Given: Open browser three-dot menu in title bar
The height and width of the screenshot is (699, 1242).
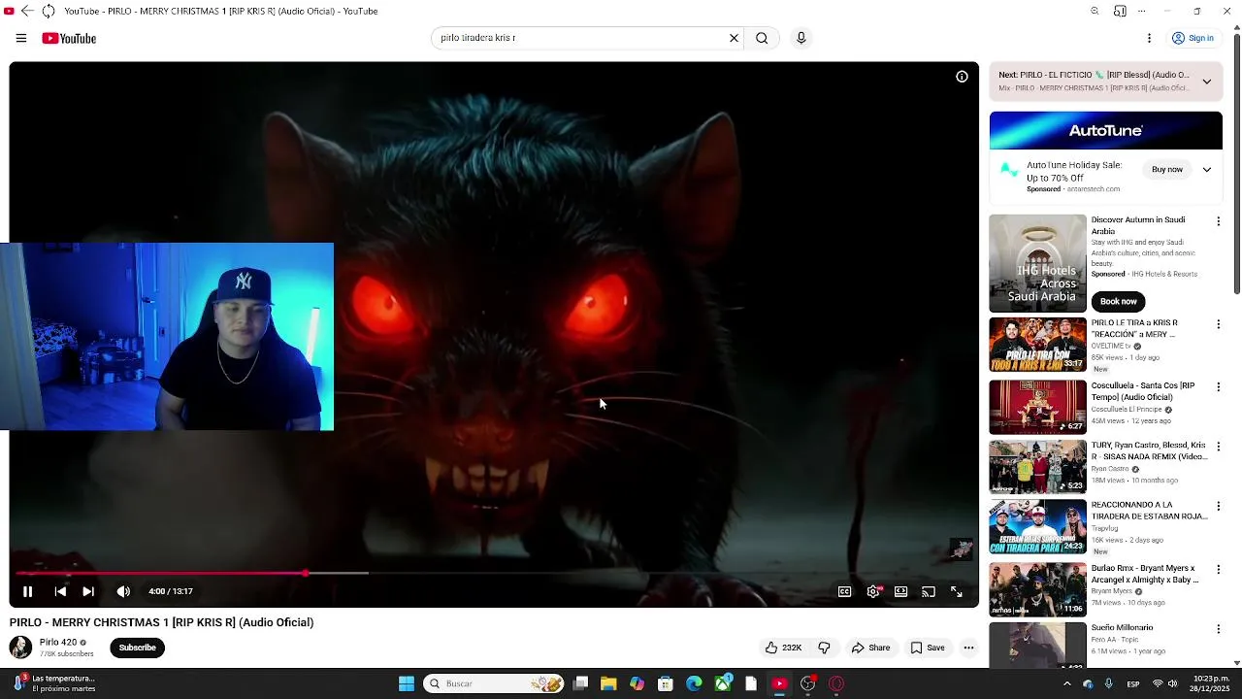Looking at the screenshot, I should click(1141, 11).
